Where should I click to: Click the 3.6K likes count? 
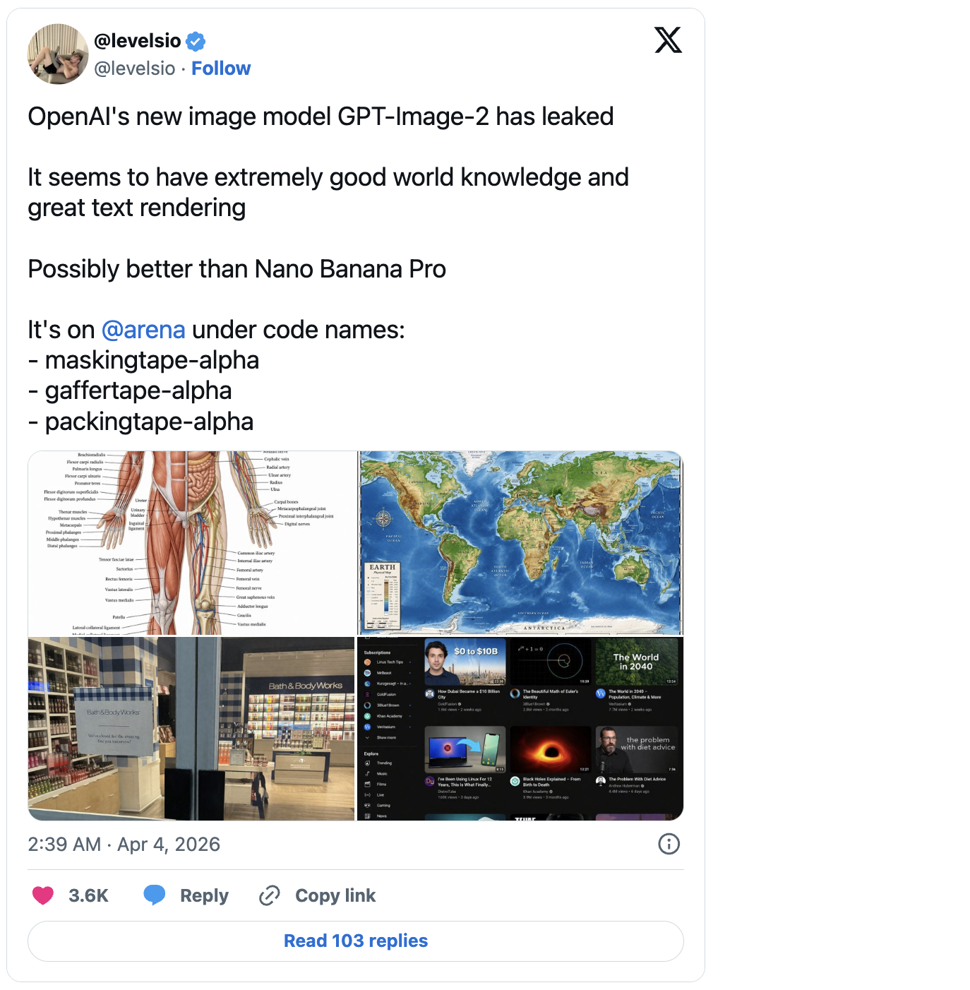click(88, 895)
